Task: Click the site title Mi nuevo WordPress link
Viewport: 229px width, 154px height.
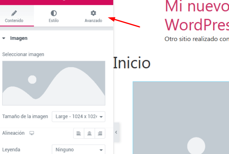Action: 197,15
